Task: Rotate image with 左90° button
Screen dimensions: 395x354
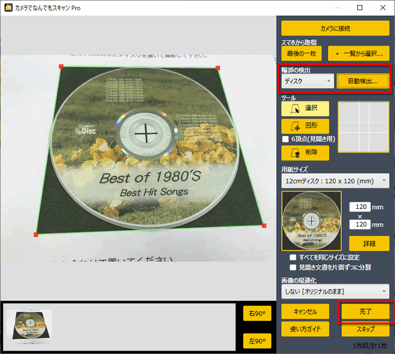Action: tap(257, 340)
